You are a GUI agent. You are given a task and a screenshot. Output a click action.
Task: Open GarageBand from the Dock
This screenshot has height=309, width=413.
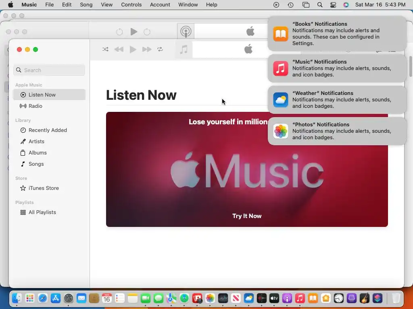(365, 298)
